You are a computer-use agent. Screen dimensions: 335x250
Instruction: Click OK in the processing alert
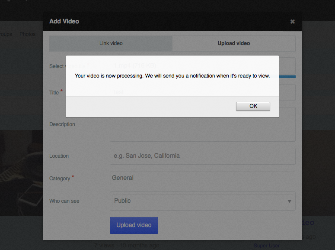coord(253,106)
